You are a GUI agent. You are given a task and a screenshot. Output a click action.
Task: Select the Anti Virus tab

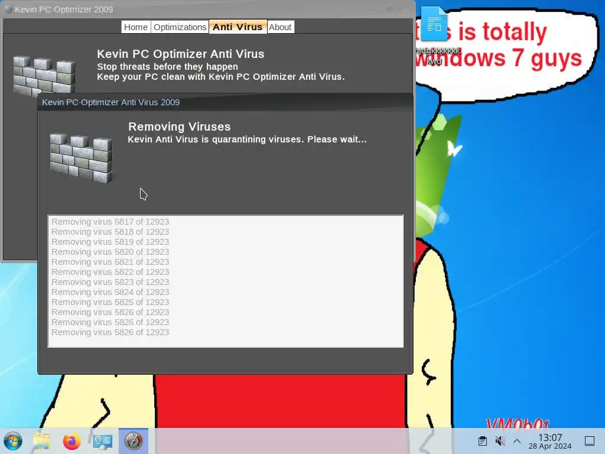(238, 27)
